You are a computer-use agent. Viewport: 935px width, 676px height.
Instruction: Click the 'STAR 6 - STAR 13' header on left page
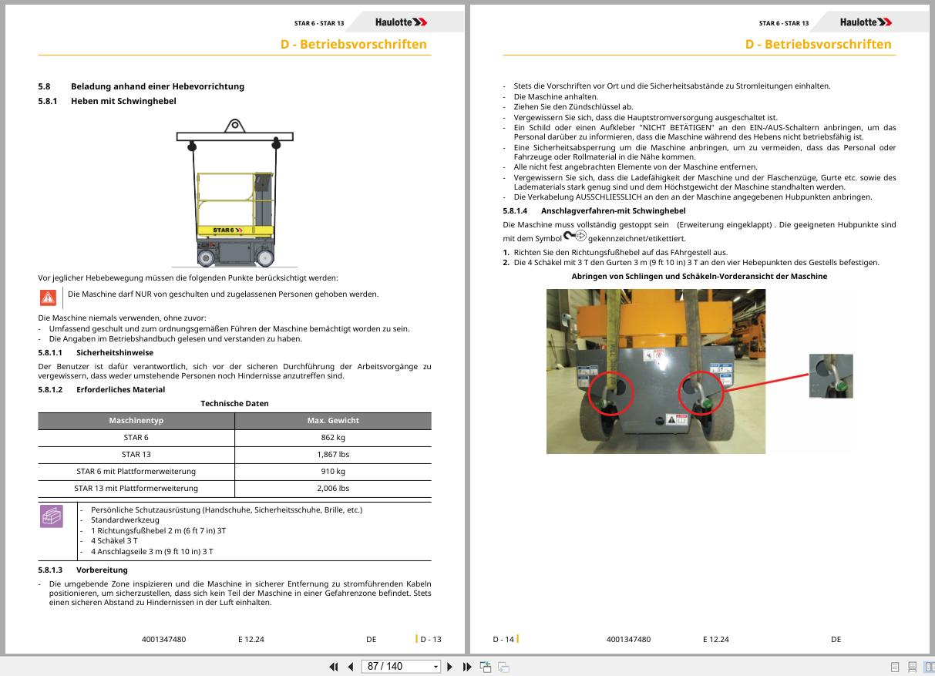319,23
